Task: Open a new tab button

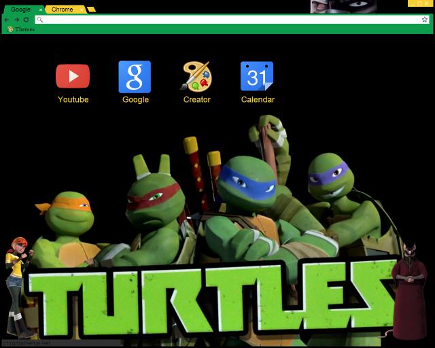Action: click(x=91, y=10)
